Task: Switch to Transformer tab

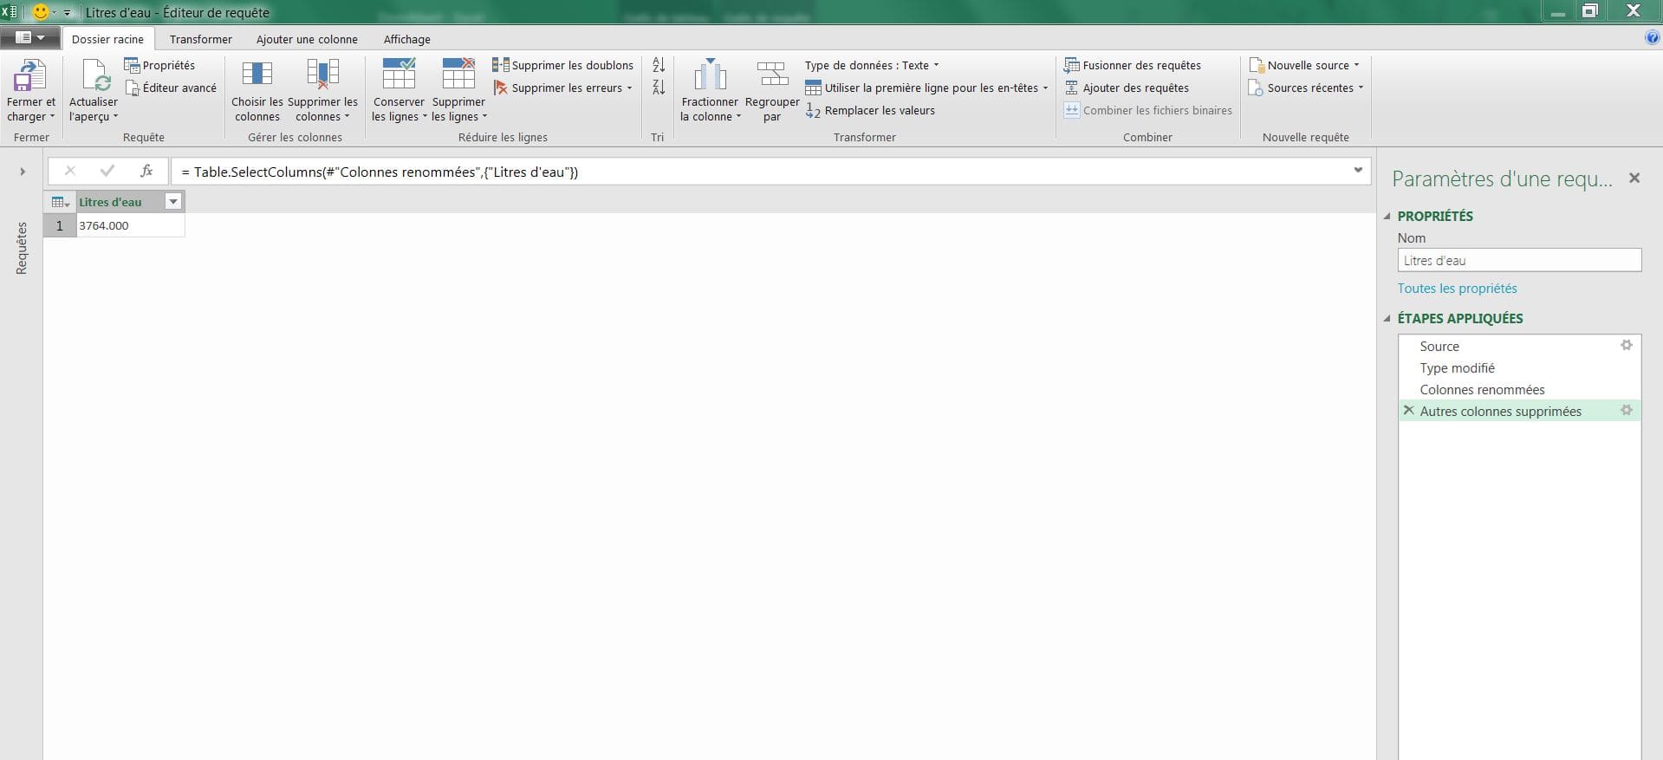Action: tap(201, 39)
